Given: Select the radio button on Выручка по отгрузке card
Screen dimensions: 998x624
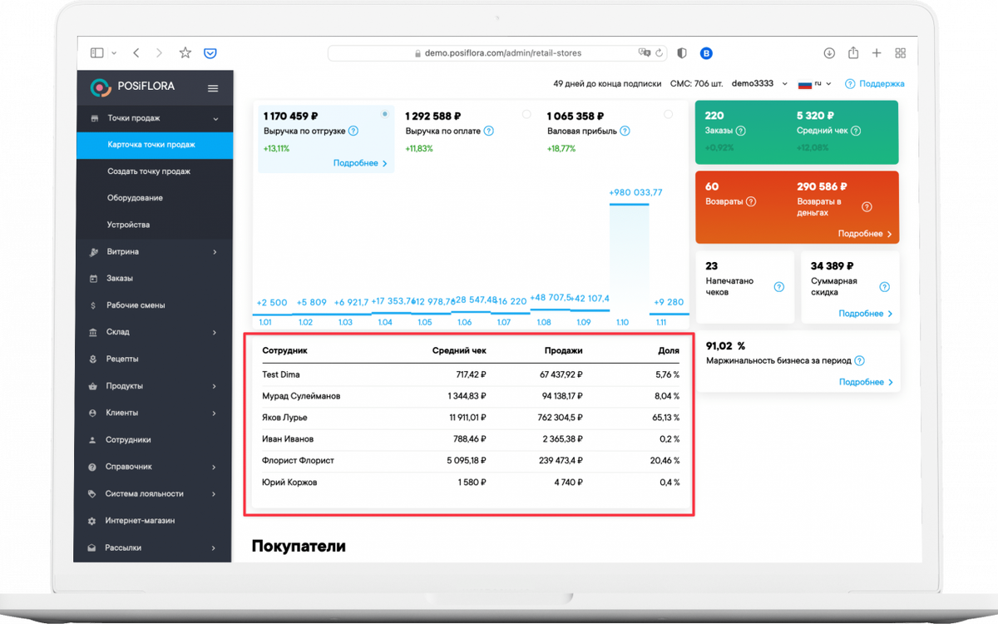Looking at the screenshot, I should coord(384,114).
